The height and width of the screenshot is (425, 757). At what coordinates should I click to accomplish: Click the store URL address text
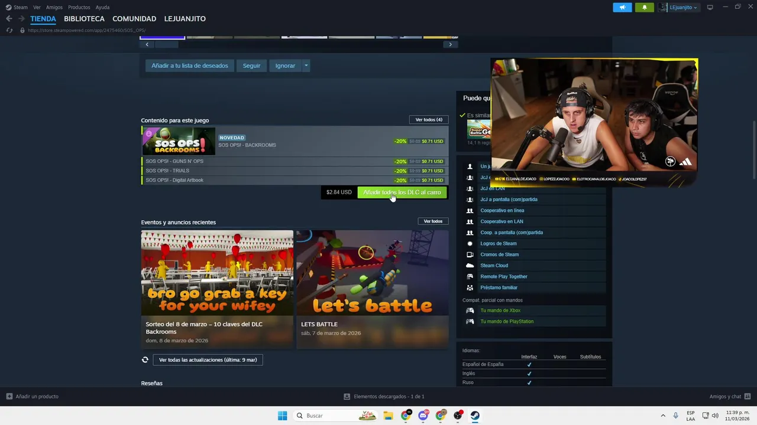[x=86, y=30]
